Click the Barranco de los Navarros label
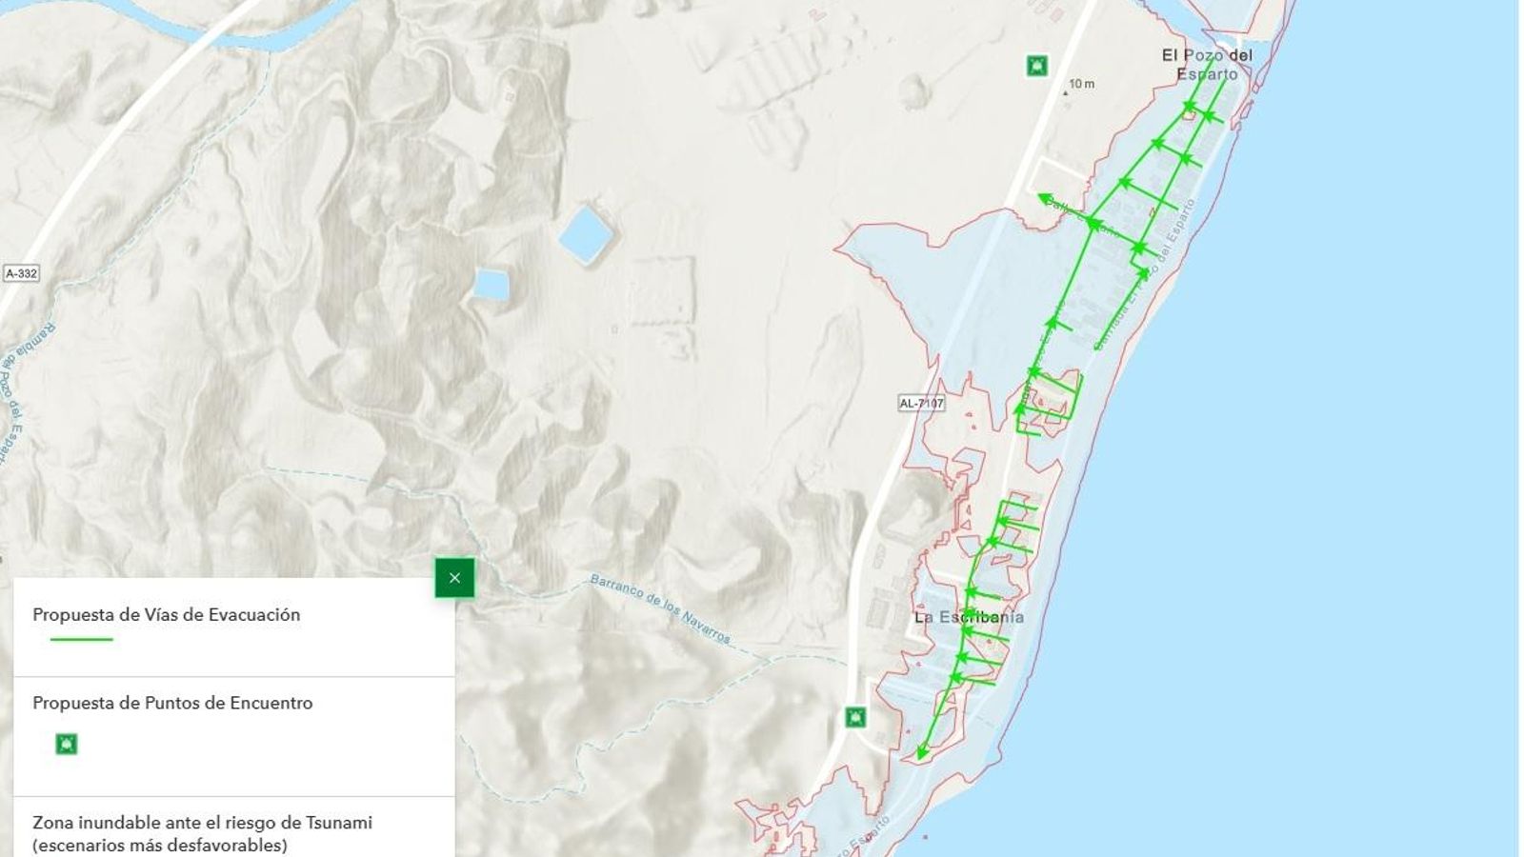Viewport: 1524px width, 857px height. coord(660,608)
